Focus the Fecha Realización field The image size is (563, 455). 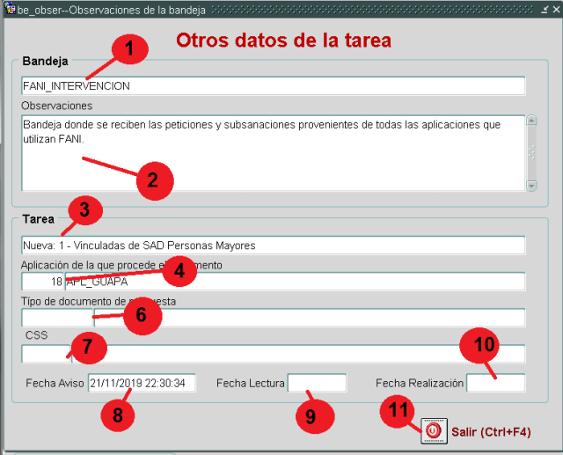tap(495, 383)
